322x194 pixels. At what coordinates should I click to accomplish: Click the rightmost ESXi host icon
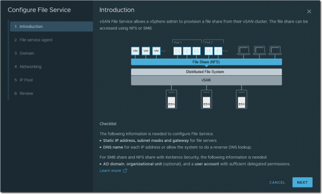[x=241, y=99]
